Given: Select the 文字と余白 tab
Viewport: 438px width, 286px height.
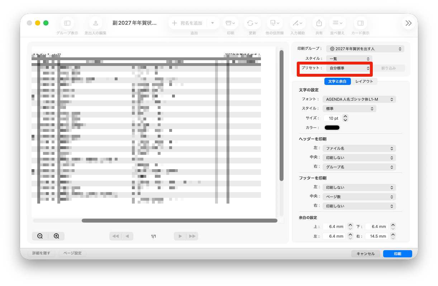Looking at the screenshot, I should tap(337, 81).
